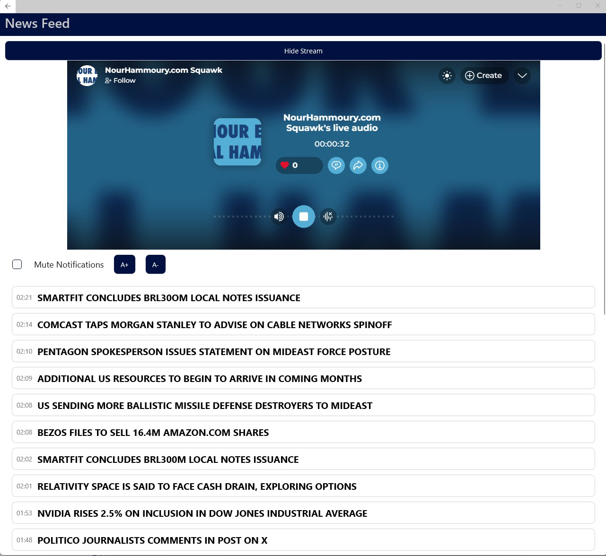
Task: Enable the Mute Notifications checkbox
Action: pyautogui.click(x=17, y=264)
